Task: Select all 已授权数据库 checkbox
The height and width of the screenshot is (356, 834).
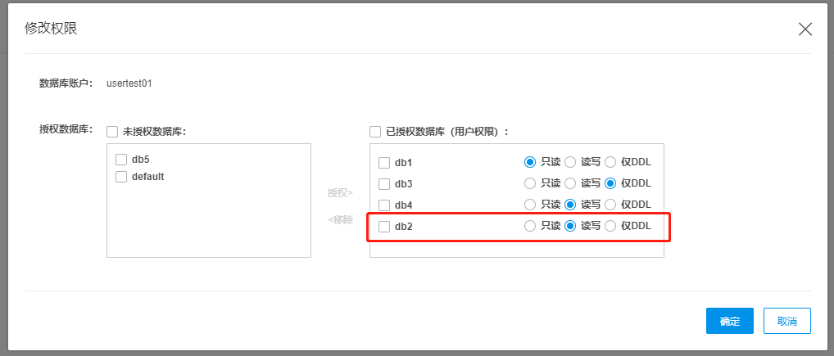Action: 375,131
